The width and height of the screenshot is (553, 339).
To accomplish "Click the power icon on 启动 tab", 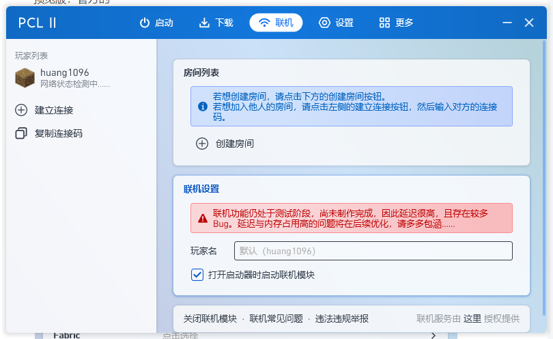I will coord(145,23).
